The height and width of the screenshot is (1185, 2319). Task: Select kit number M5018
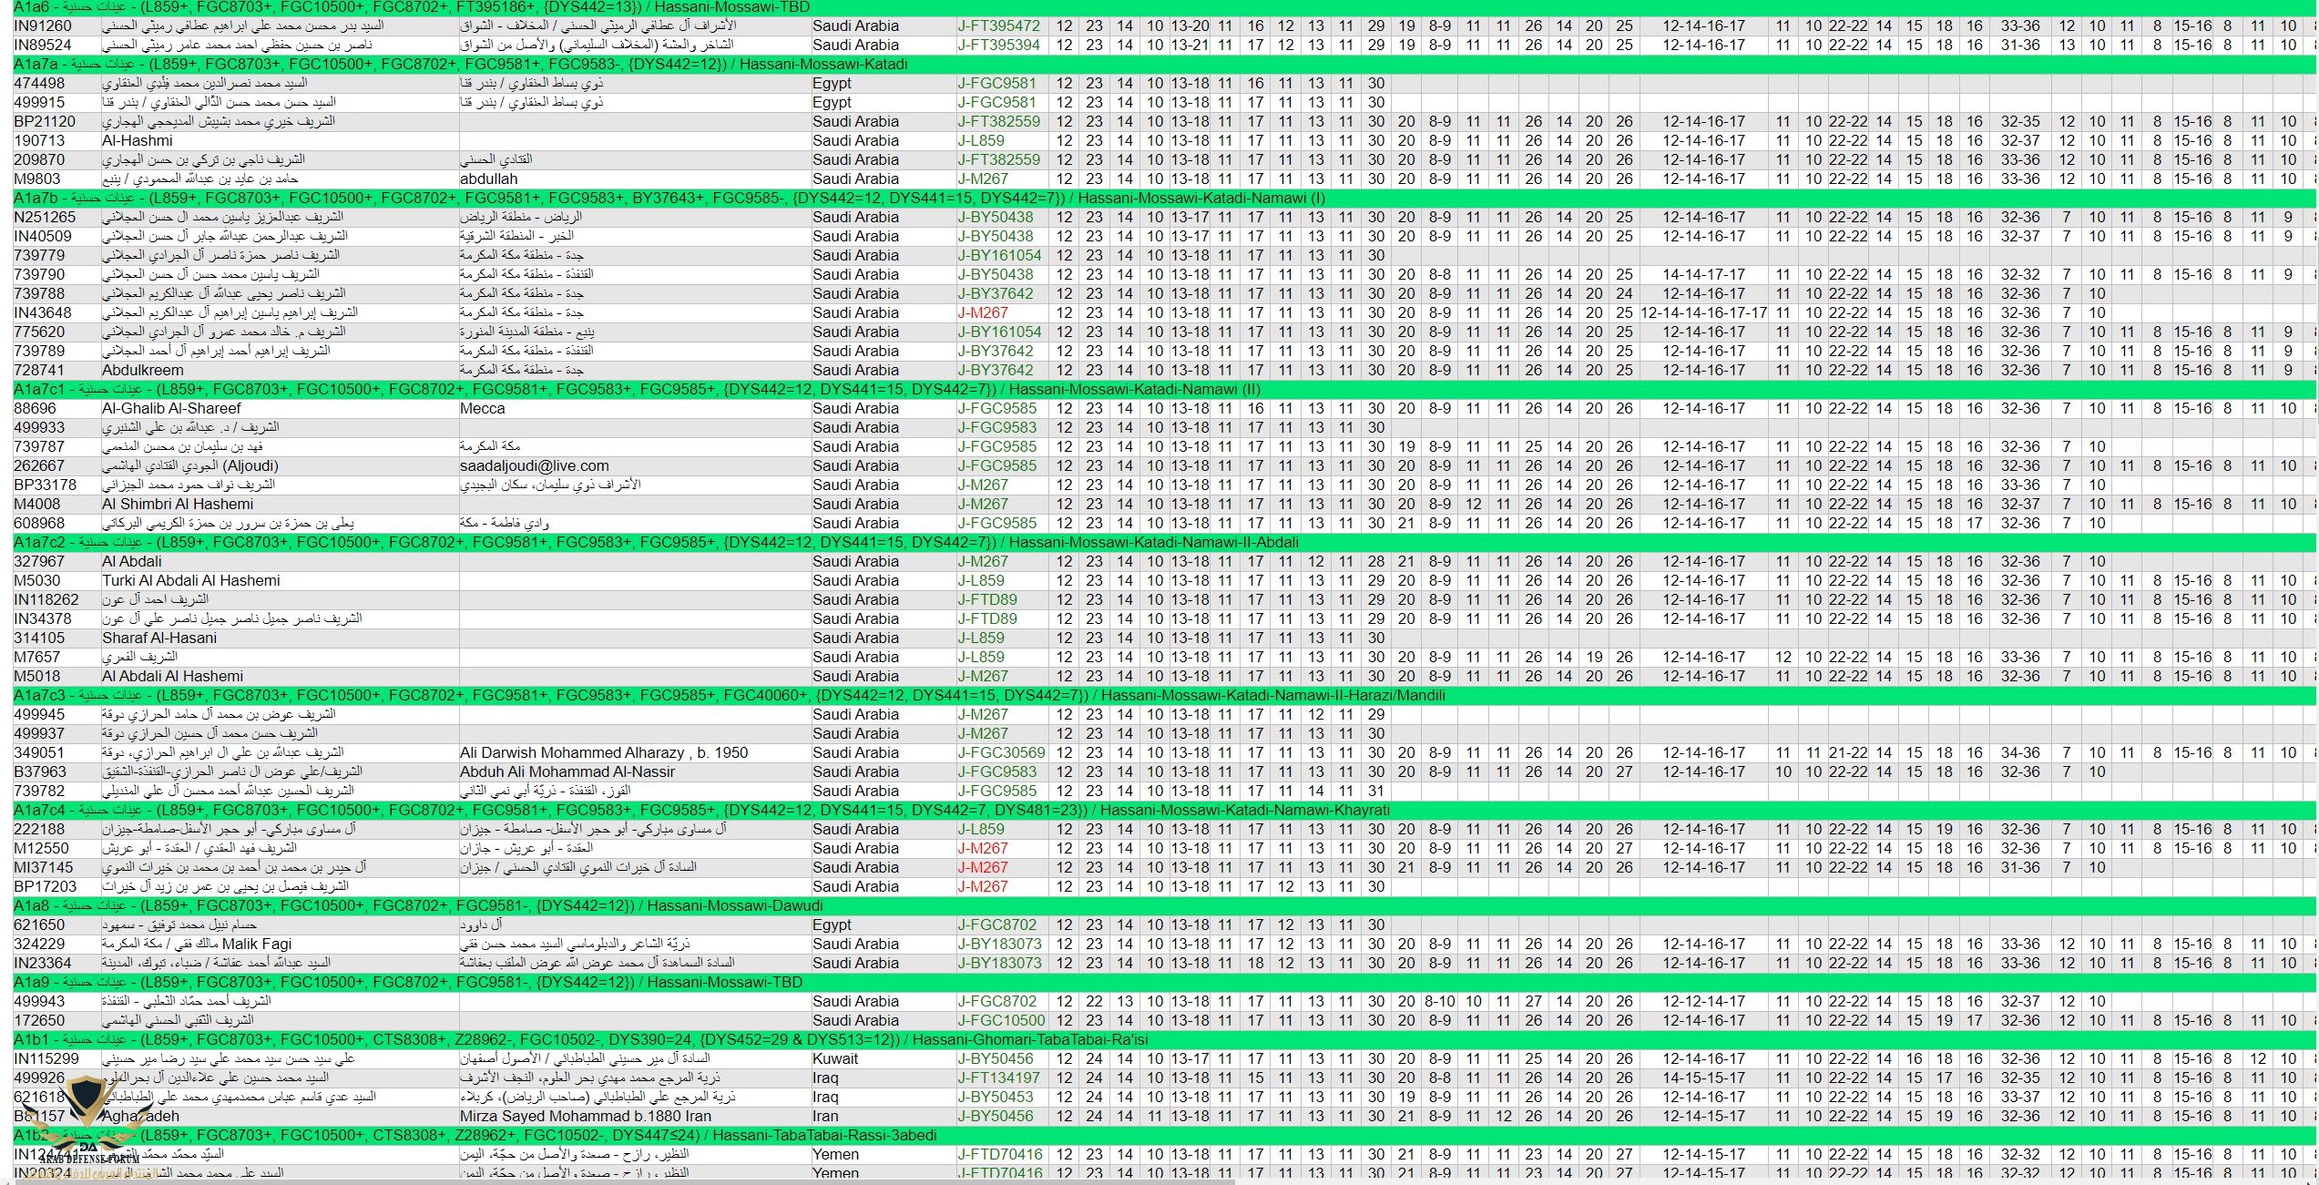click(x=36, y=676)
